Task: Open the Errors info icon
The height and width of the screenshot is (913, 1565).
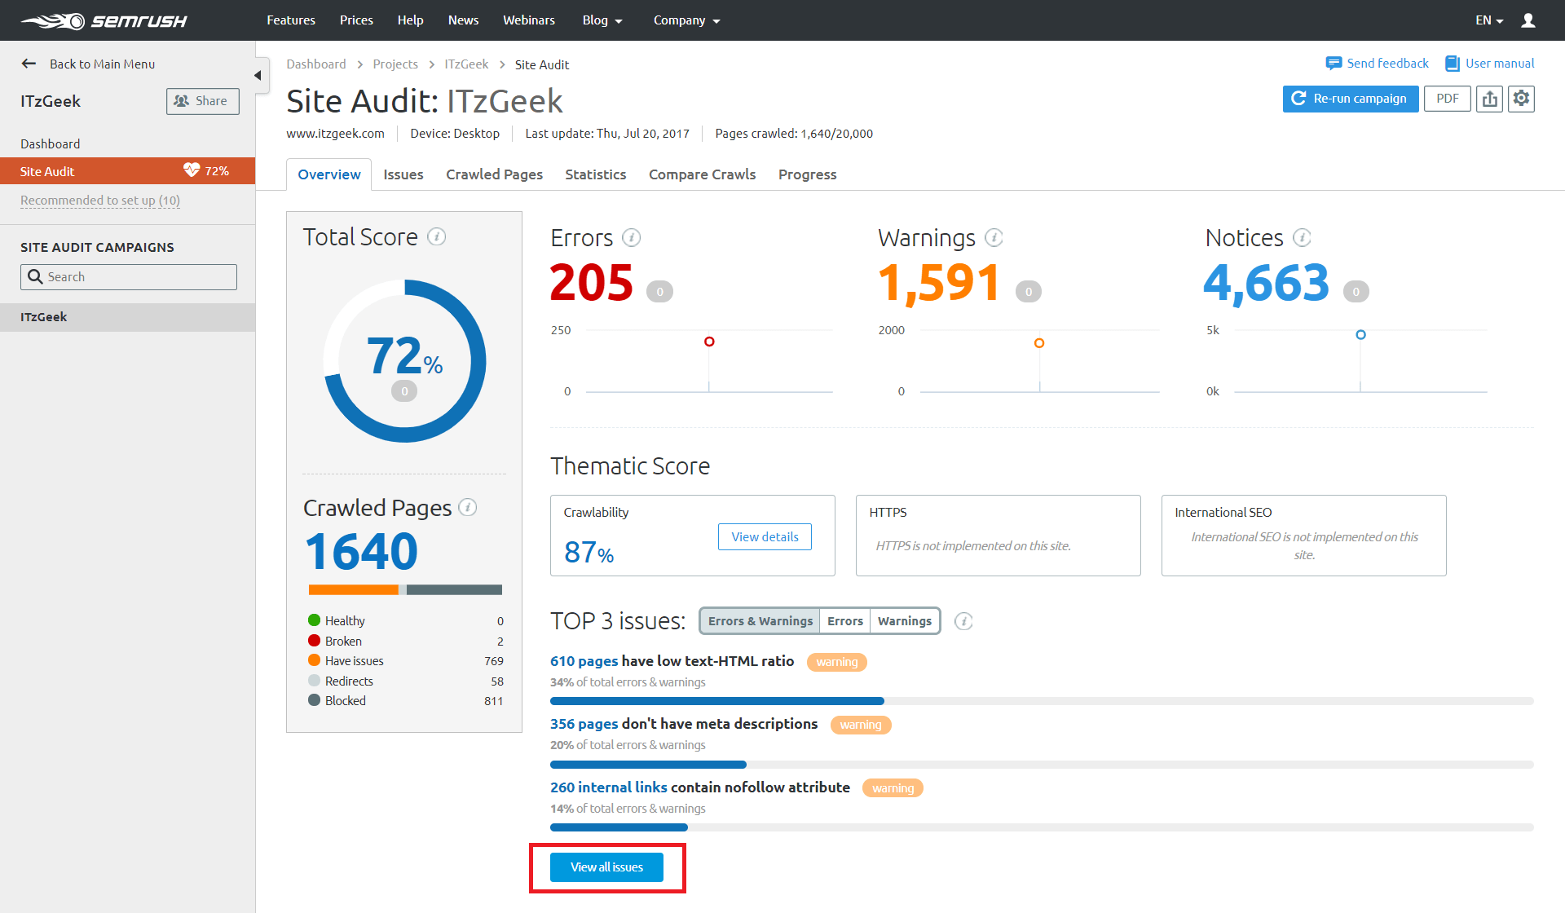Action: [x=631, y=237]
